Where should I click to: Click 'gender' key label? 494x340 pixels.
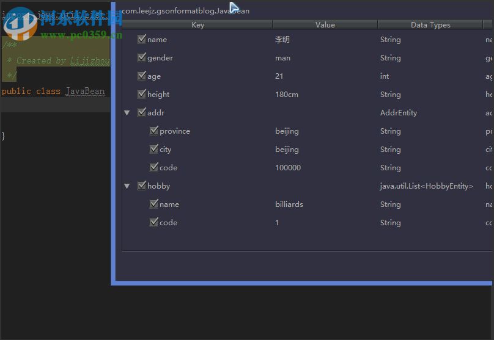[160, 58]
